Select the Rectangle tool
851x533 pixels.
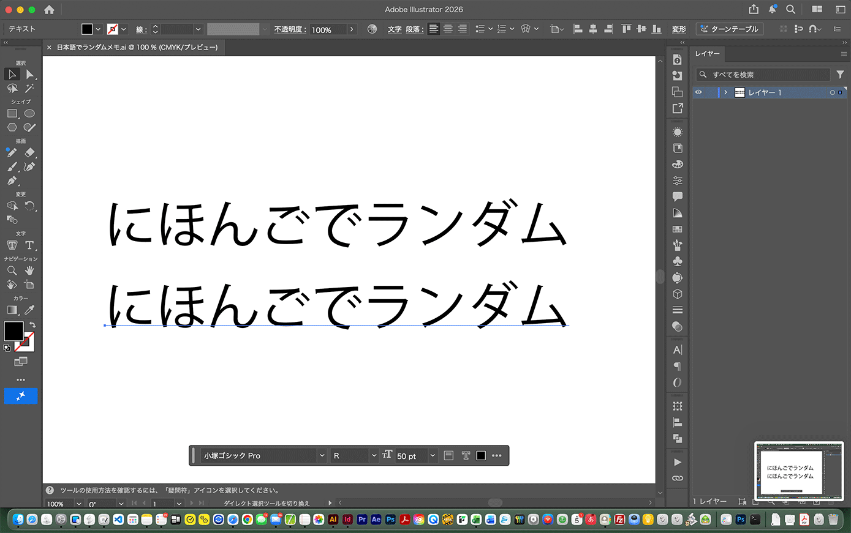[x=12, y=113]
